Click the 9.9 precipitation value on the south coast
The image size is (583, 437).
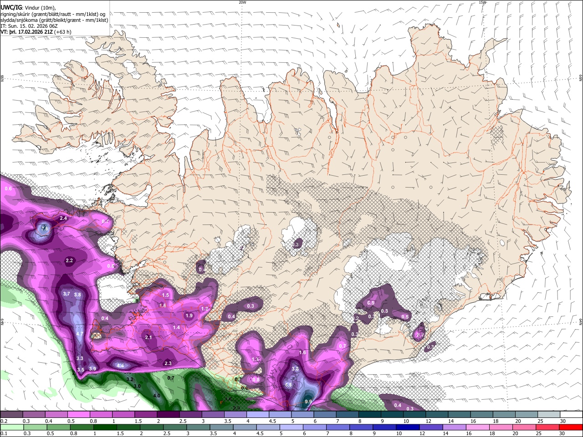(308, 401)
